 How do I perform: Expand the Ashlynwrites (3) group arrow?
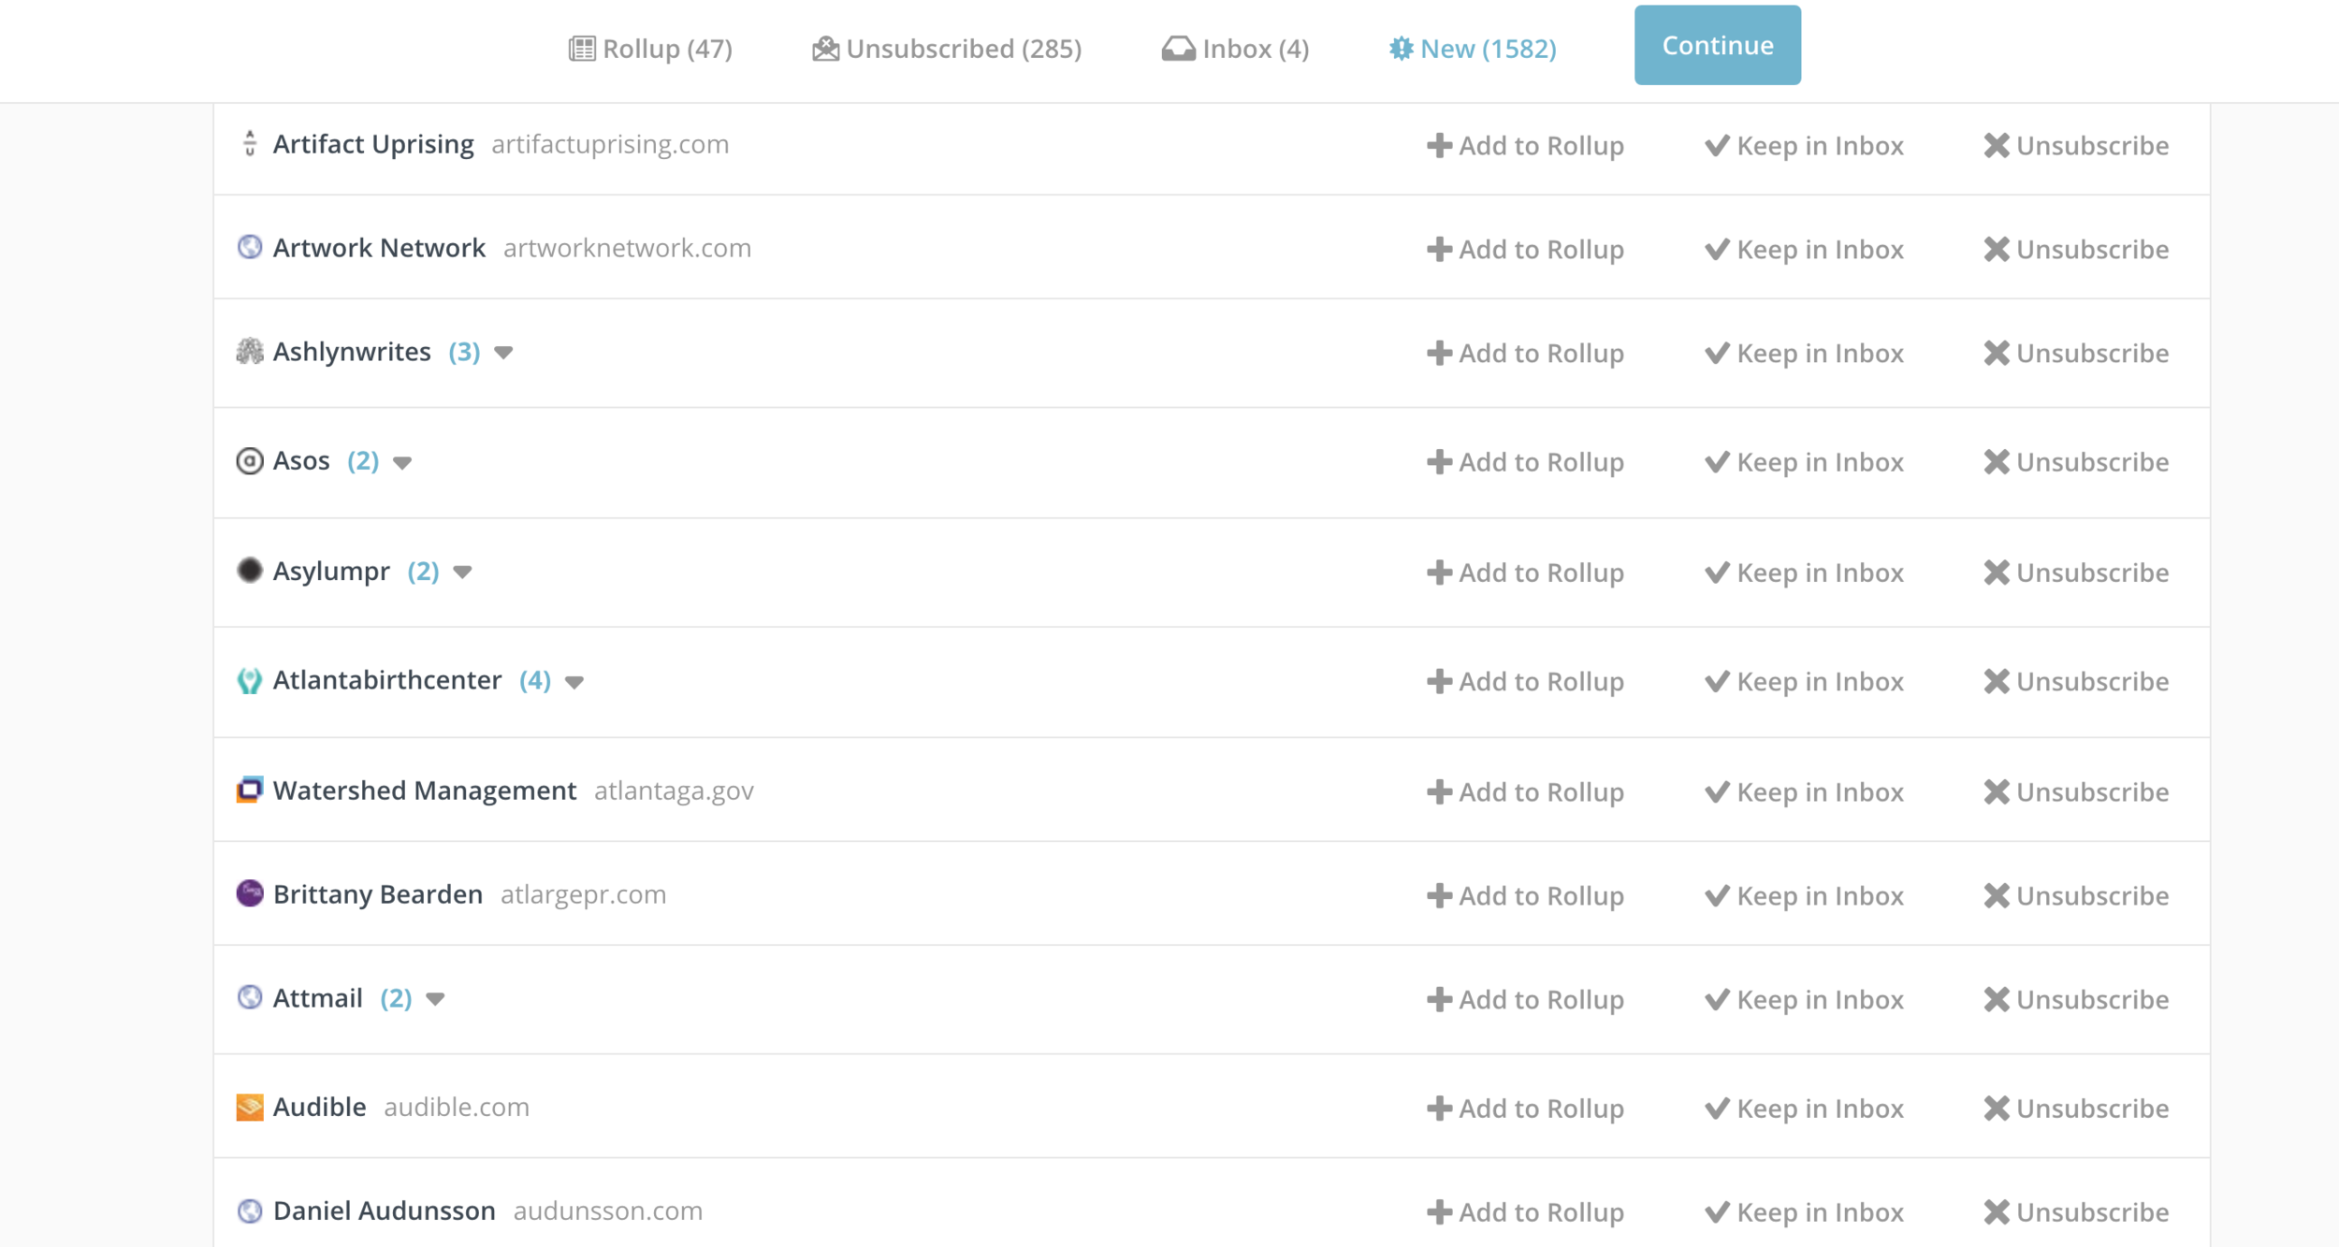(503, 354)
